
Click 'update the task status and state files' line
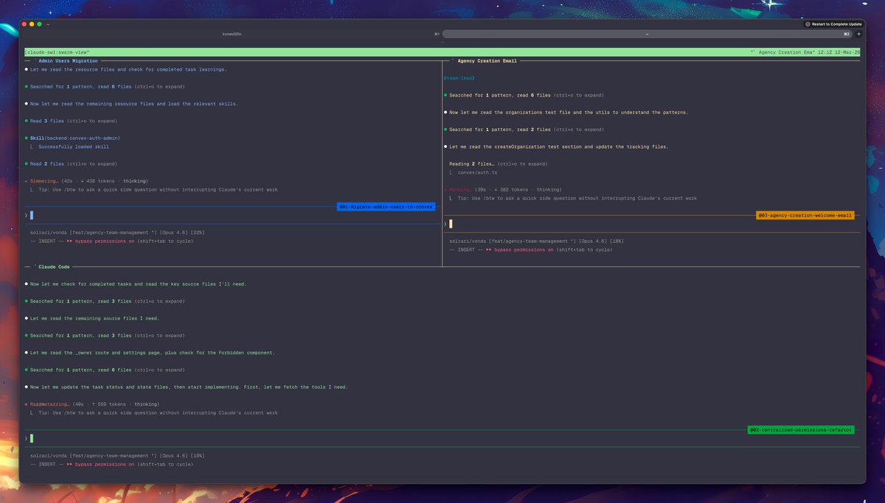point(189,387)
